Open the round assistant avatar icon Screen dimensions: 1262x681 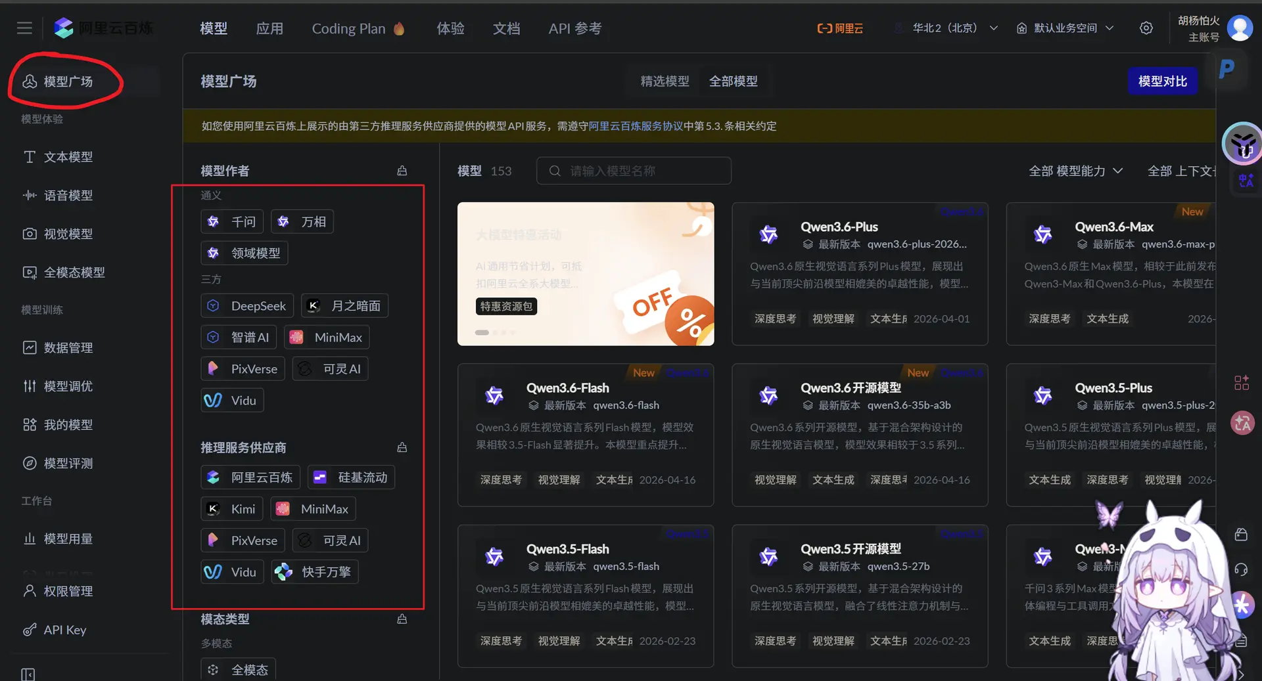pos(1242,144)
